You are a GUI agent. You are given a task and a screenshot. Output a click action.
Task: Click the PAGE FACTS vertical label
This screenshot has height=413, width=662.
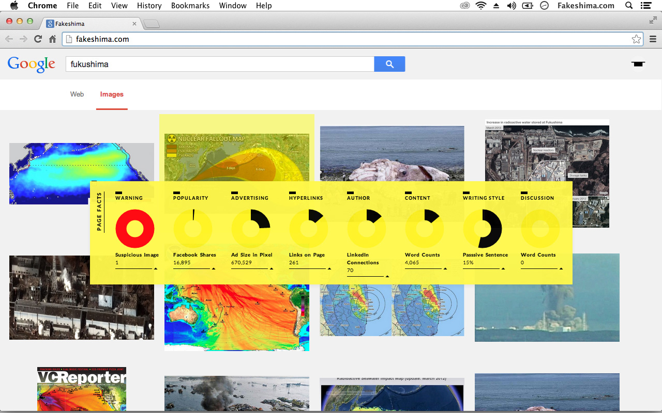(x=99, y=212)
